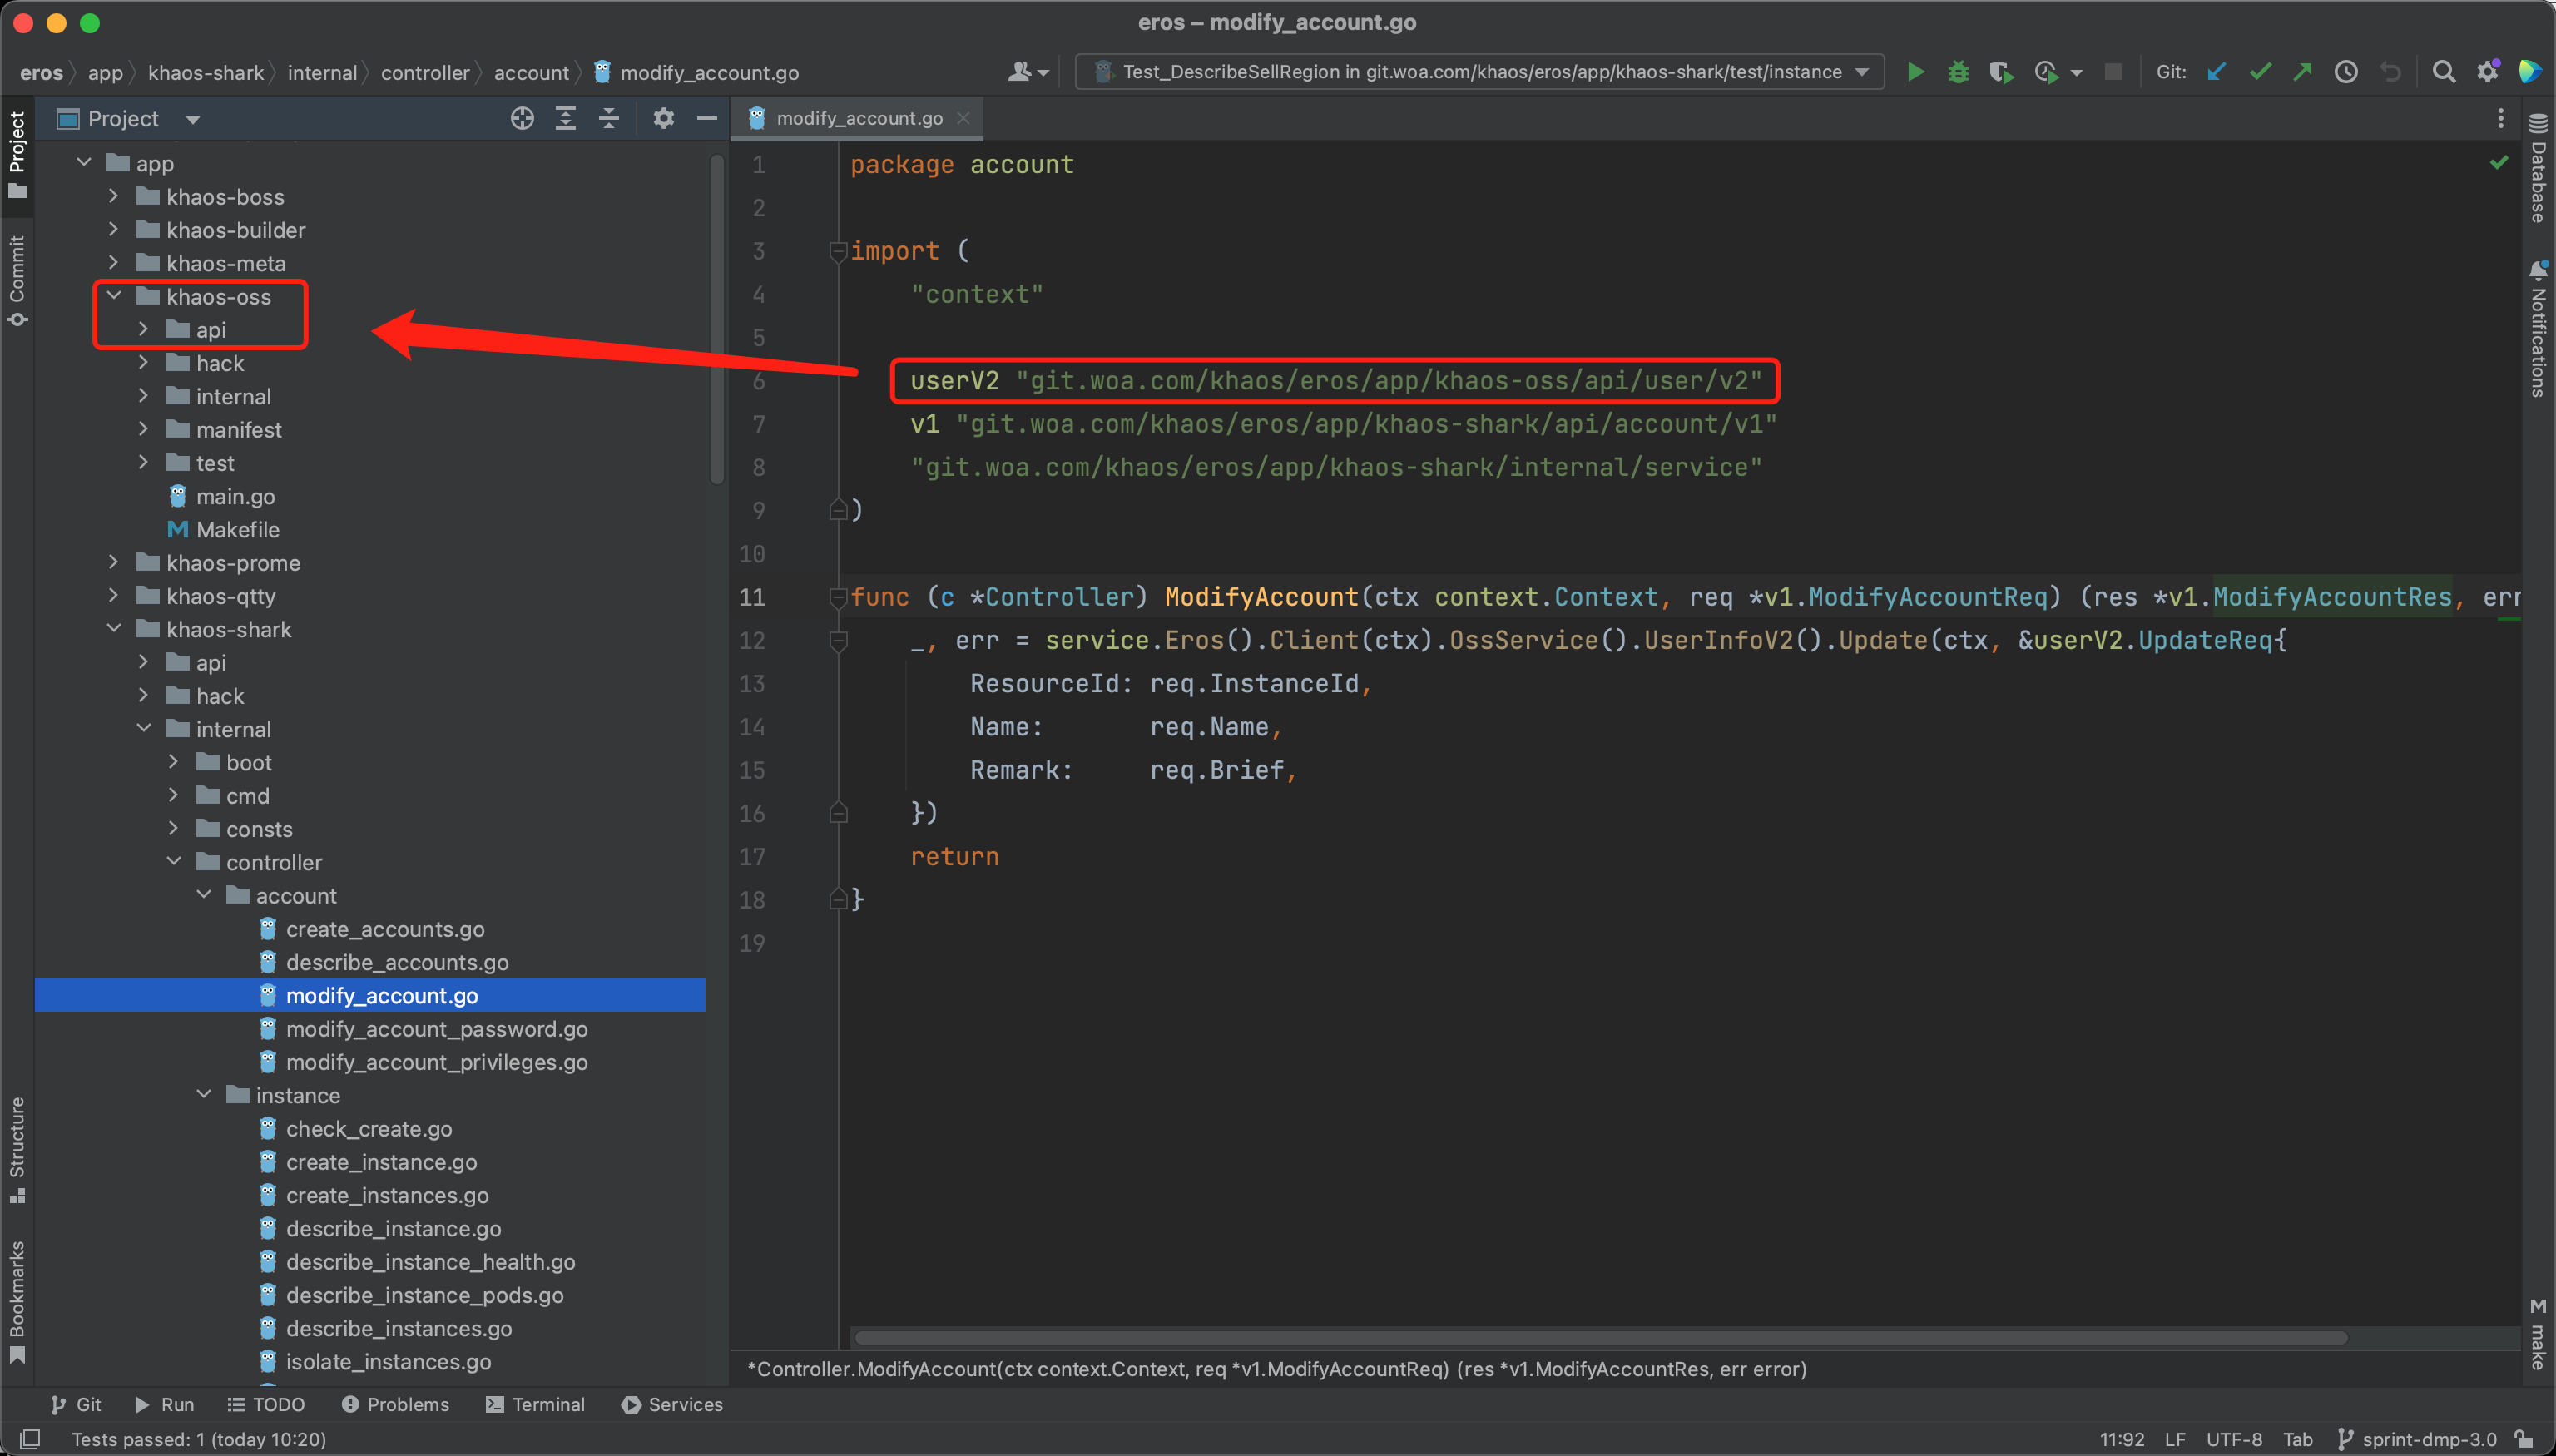
Task: Run with coverage shield icon
Action: tap(2000, 72)
